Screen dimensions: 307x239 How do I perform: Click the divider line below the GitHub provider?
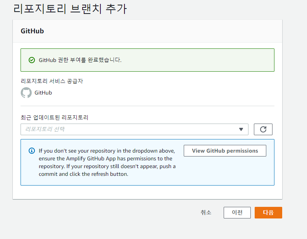[147, 106]
